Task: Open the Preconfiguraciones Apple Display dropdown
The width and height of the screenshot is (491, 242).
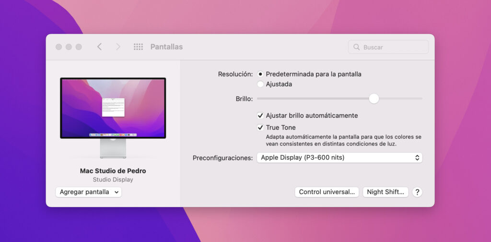Action: point(339,157)
